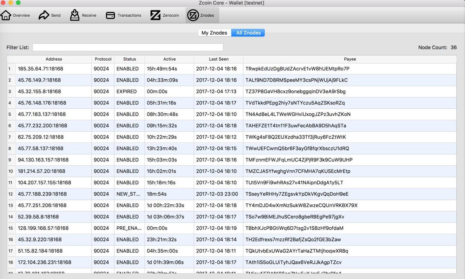Click active time 08h:30m:48s

(162, 114)
